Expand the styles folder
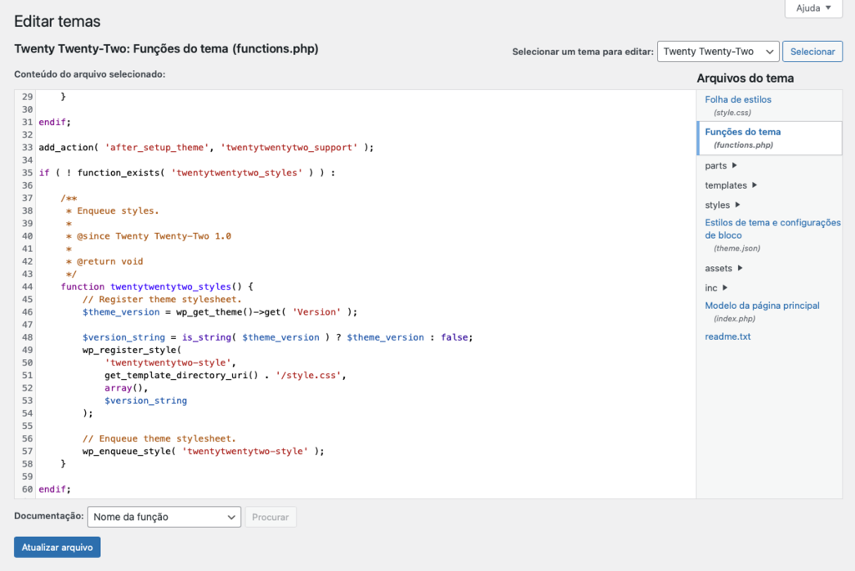The height and width of the screenshot is (571, 855). 716,205
